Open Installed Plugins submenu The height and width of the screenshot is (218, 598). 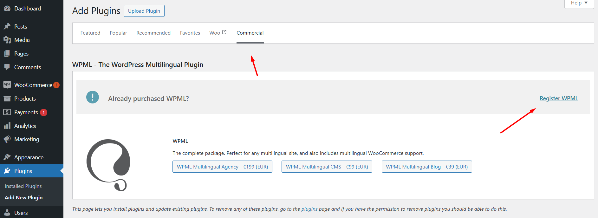(23, 186)
